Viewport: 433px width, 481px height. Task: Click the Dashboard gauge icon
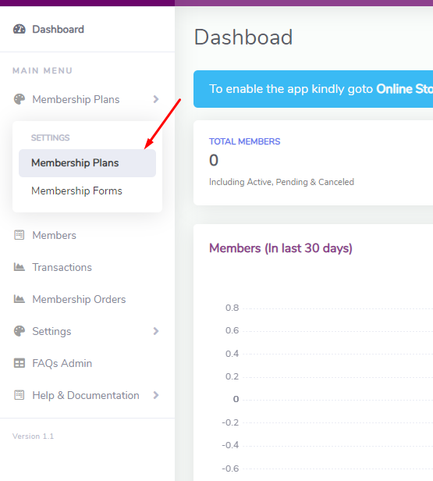[20, 29]
